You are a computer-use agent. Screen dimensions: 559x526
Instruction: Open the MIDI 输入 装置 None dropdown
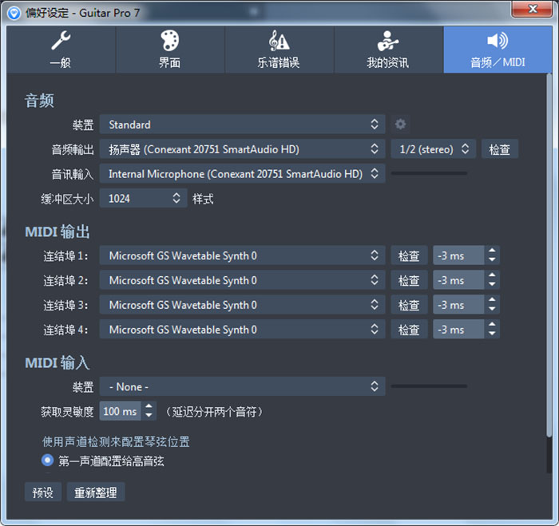coord(242,386)
